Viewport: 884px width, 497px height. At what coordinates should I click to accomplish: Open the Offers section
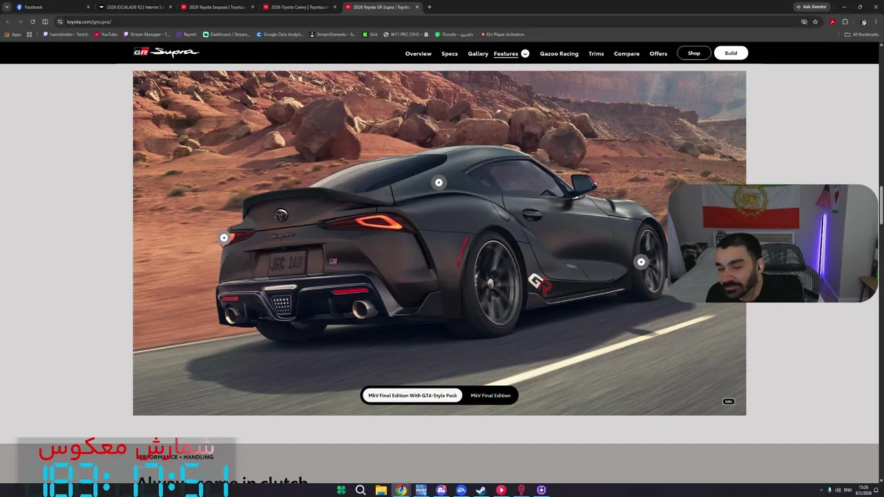(x=658, y=53)
